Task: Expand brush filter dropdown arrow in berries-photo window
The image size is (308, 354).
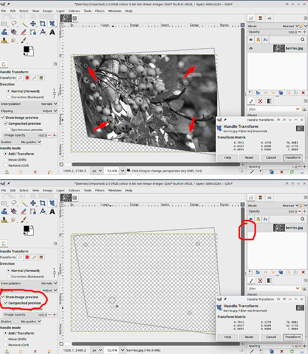Action: click(x=298, y=109)
